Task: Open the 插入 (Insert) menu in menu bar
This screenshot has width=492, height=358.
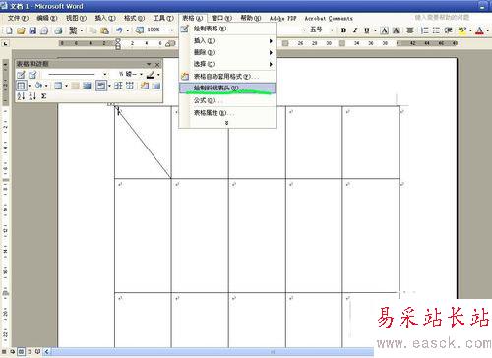Action: (105, 18)
